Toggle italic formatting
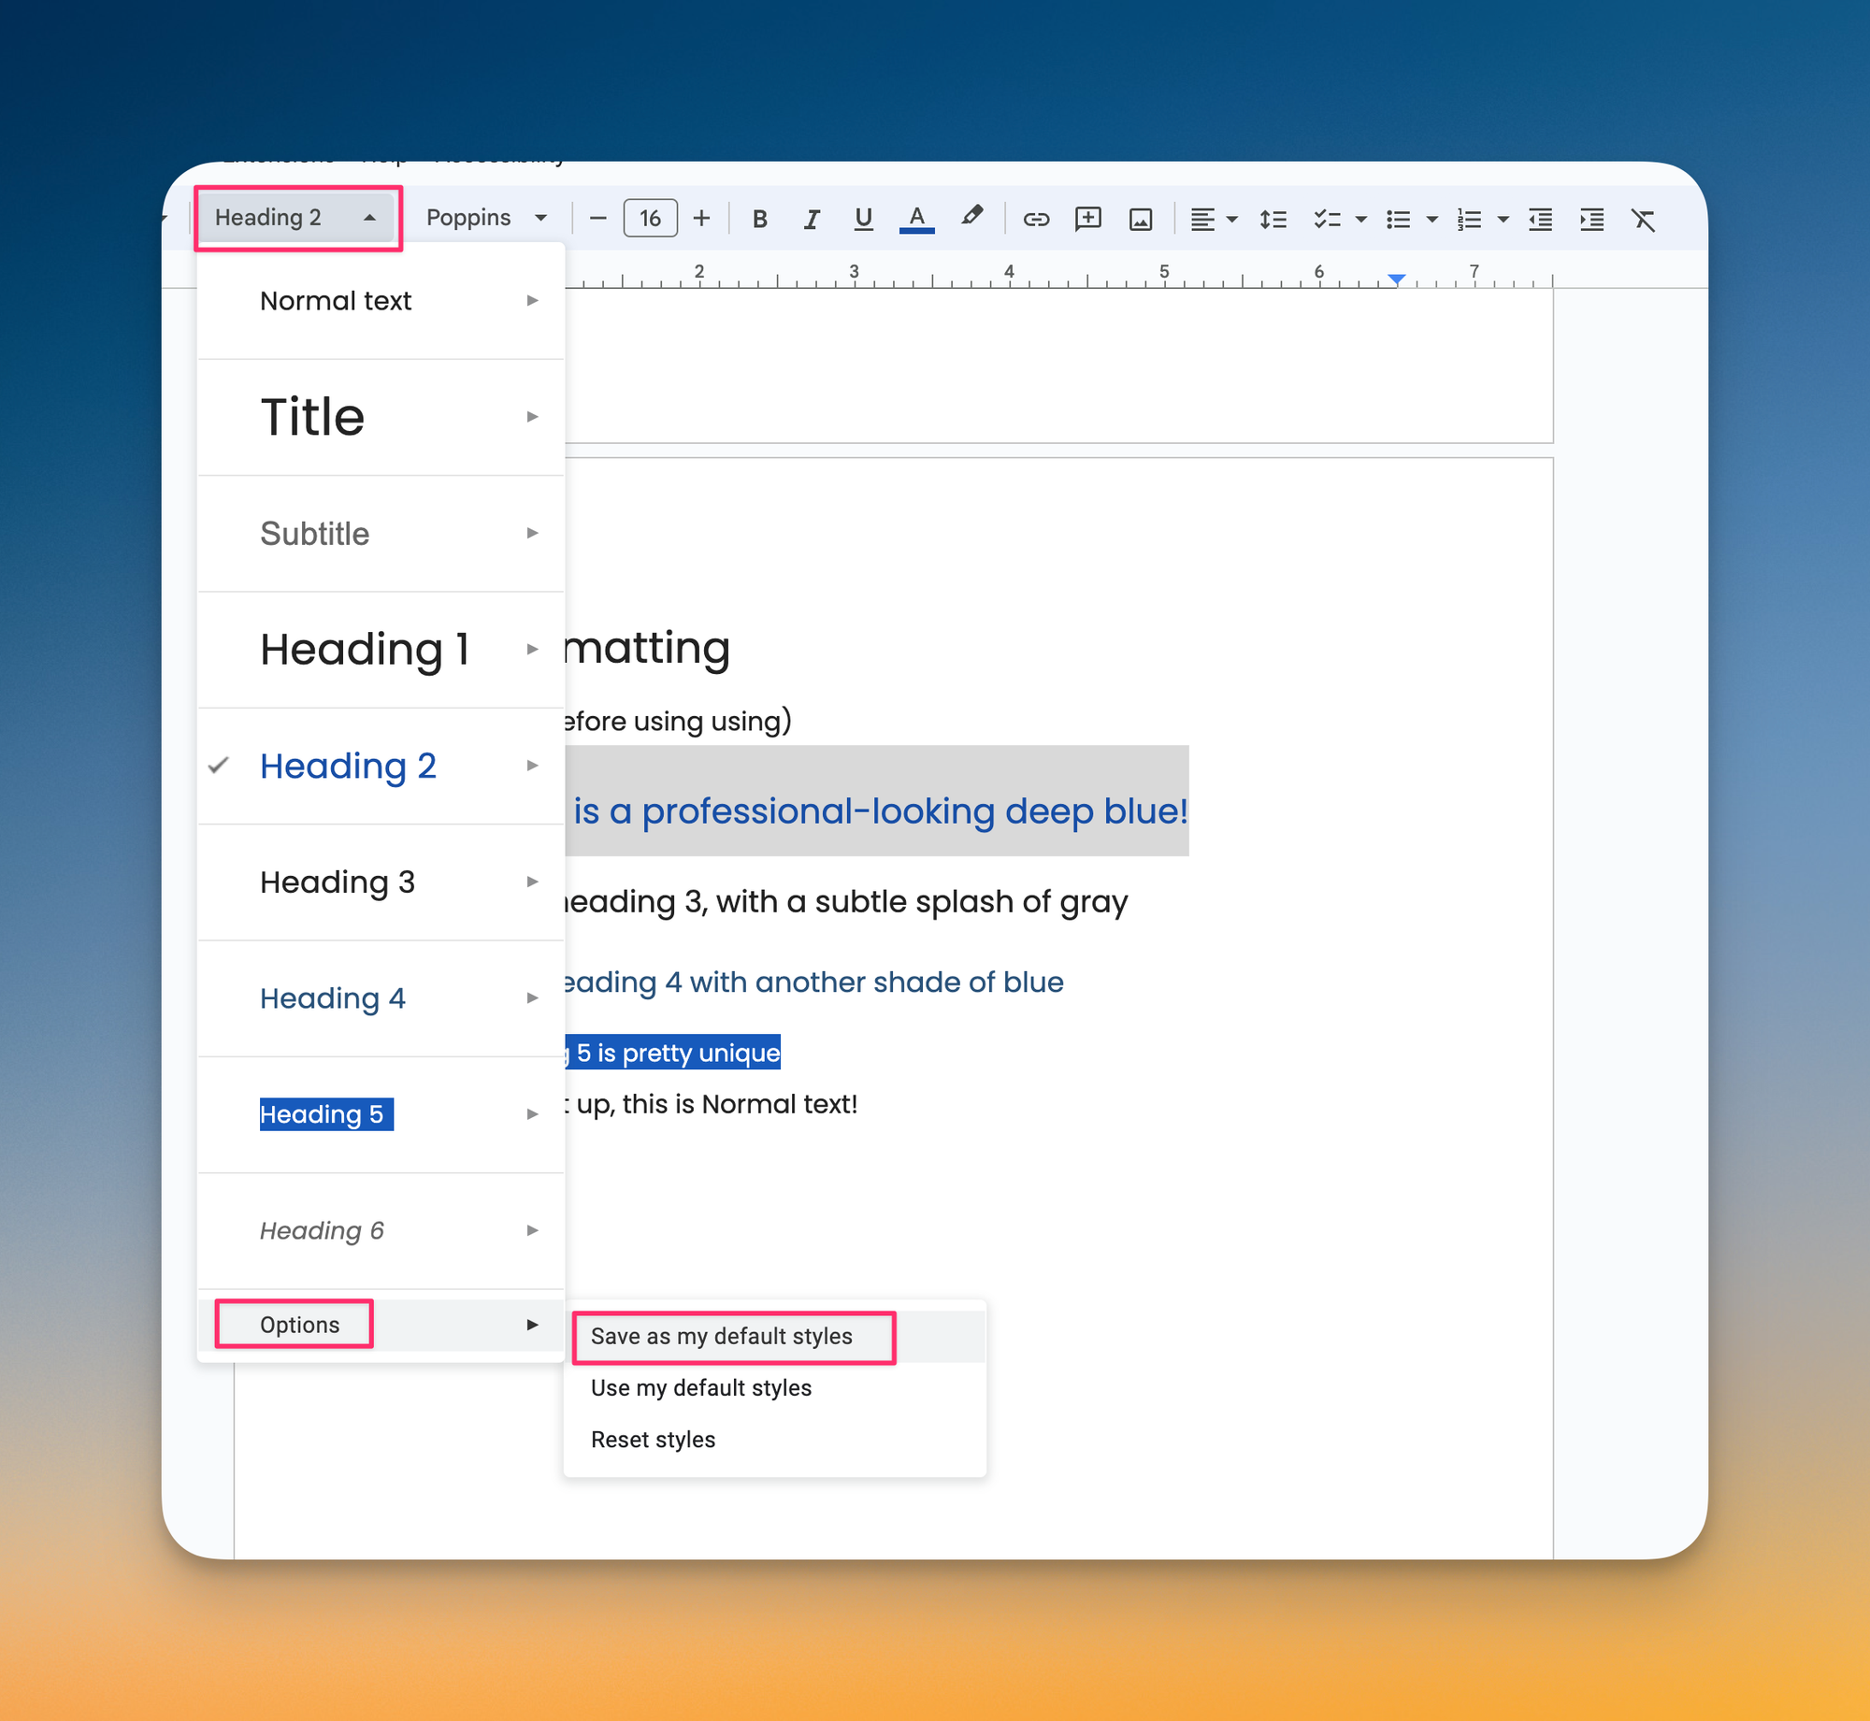The height and width of the screenshot is (1721, 1870). [x=811, y=219]
